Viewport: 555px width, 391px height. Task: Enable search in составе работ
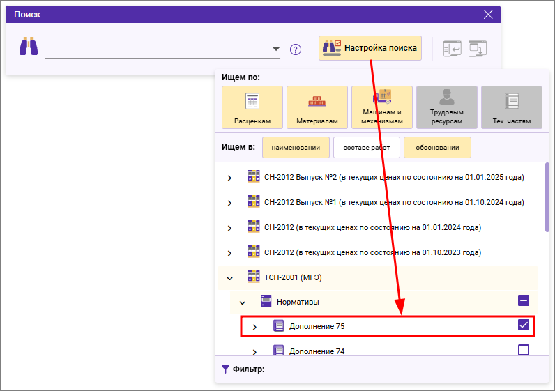pos(366,148)
